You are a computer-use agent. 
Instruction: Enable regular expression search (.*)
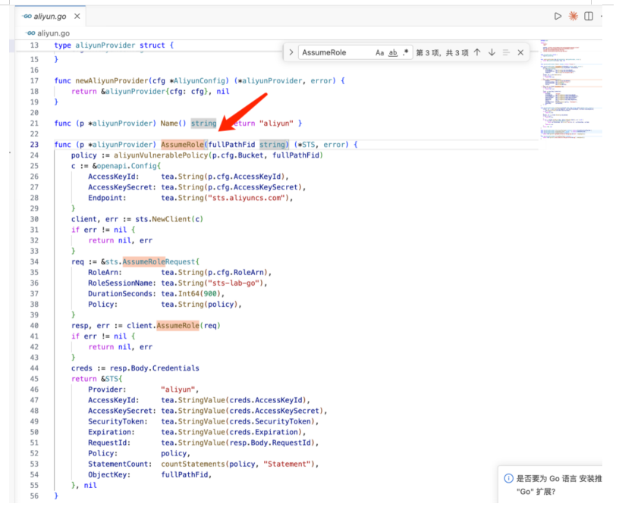(406, 52)
